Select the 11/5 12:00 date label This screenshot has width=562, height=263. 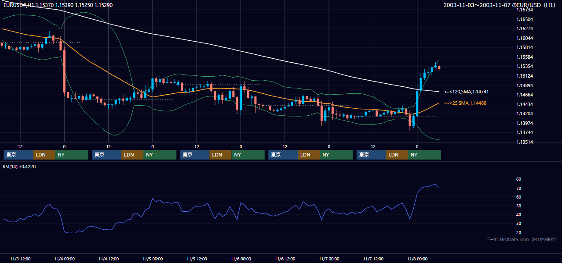tap(197, 259)
